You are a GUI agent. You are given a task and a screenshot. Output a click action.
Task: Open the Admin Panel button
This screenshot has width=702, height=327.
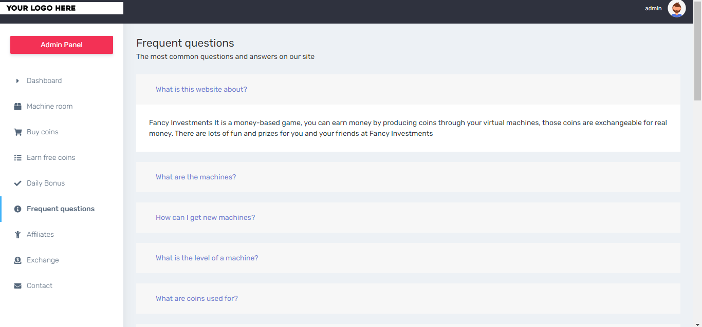click(x=62, y=45)
